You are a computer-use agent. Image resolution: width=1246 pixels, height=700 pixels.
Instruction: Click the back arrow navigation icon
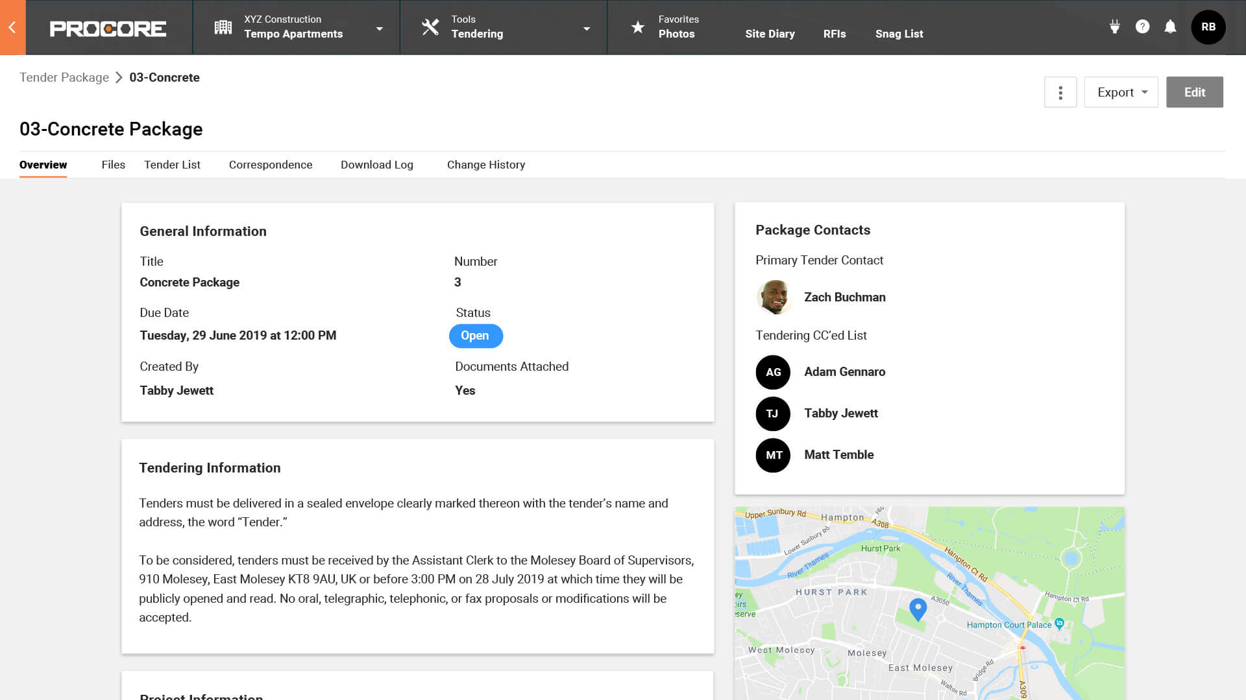pos(12,27)
